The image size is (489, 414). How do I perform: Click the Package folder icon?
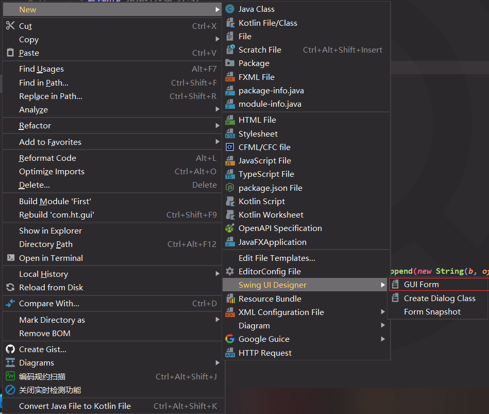230,63
